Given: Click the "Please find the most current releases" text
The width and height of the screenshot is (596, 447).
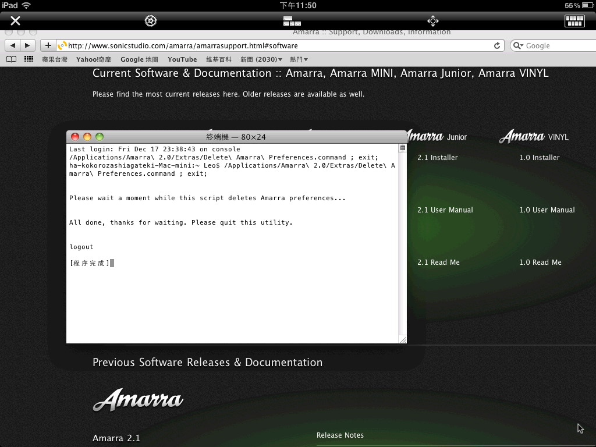Looking at the screenshot, I should point(228,94).
